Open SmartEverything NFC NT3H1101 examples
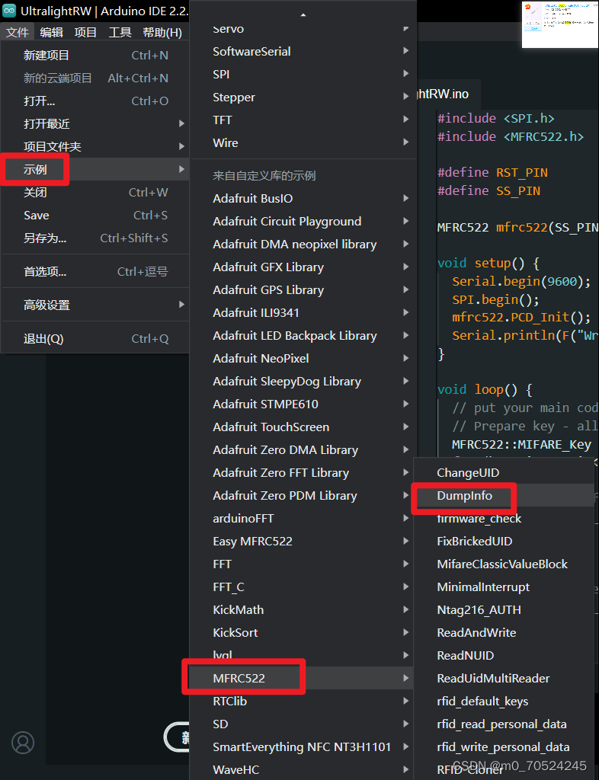This screenshot has width=599, height=780. point(303,746)
